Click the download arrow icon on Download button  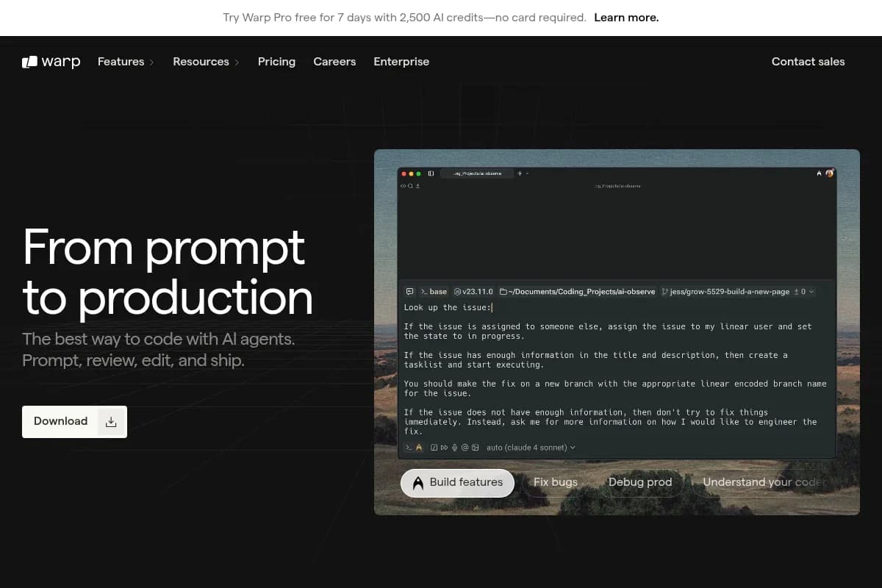pos(111,422)
